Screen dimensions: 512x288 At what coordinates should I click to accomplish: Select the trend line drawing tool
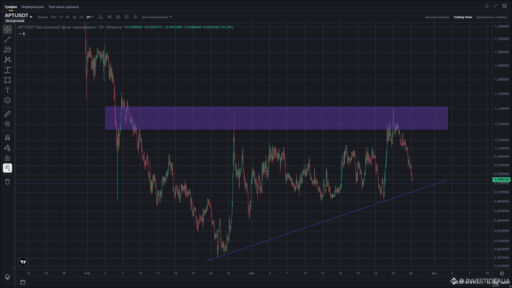click(7, 39)
